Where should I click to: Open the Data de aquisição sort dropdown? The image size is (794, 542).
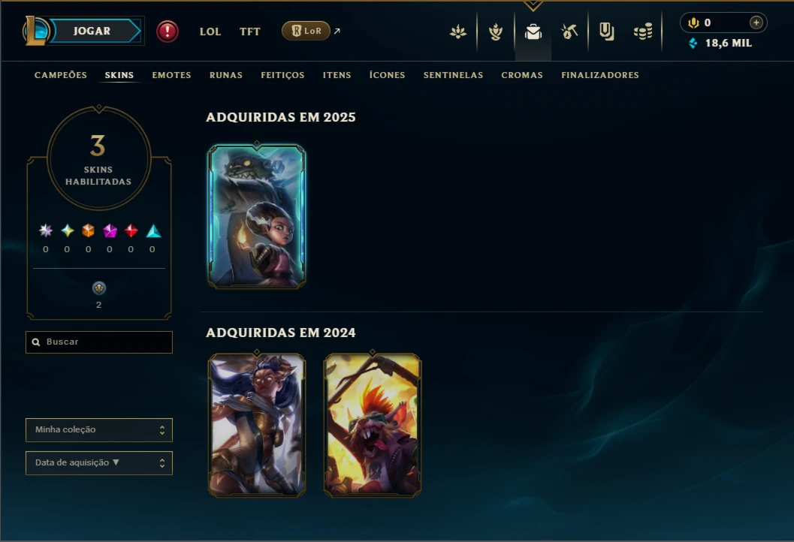pyautogui.click(x=98, y=462)
